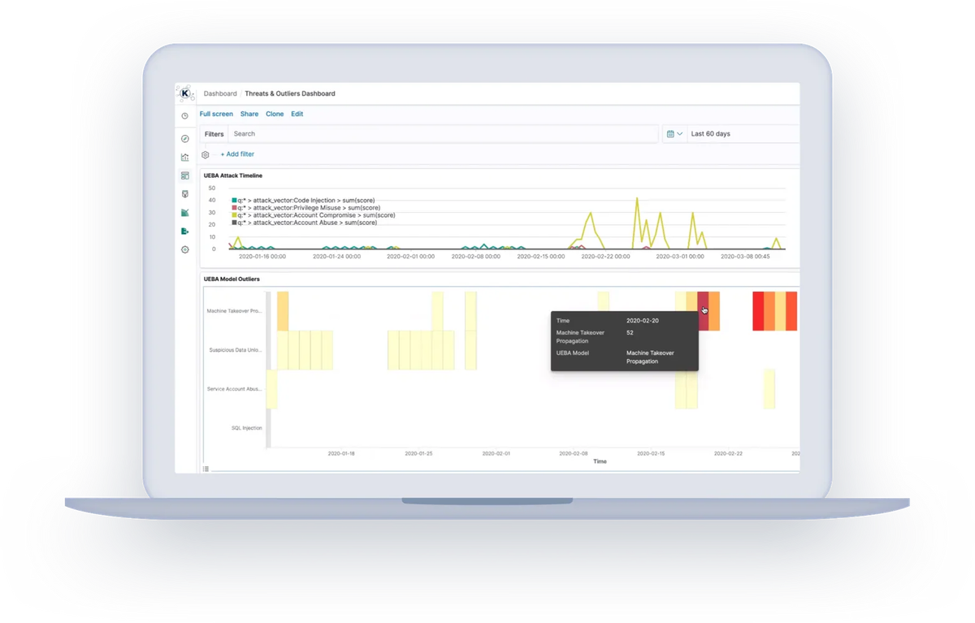Click the Kibana K logo
Screen dimensions: 975x623
click(x=185, y=93)
